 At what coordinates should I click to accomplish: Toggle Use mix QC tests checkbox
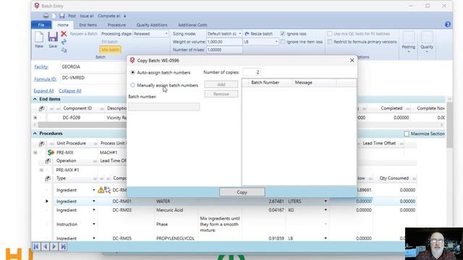(x=330, y=34)
